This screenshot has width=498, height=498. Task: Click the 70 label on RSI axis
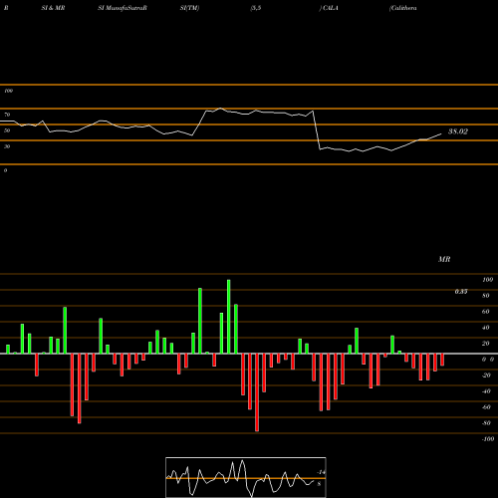pyautogui.click(x=7, y=115)
